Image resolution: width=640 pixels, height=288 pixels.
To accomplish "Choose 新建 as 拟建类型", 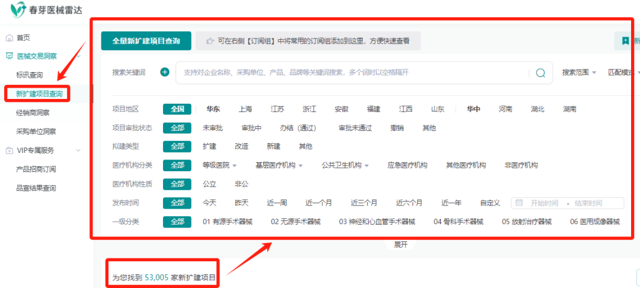I will point(273,146).
